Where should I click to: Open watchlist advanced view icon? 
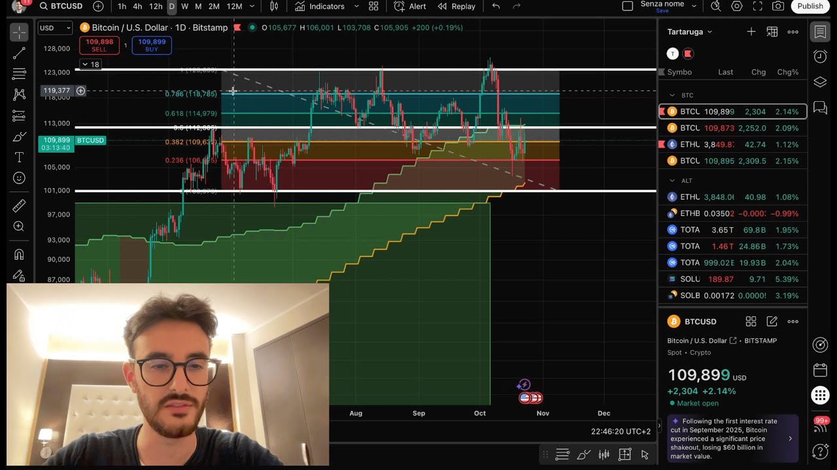pos(772,32)
